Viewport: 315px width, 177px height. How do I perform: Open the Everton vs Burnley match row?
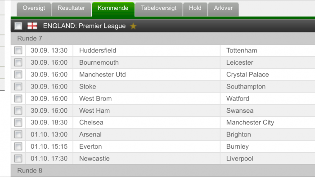163,146
